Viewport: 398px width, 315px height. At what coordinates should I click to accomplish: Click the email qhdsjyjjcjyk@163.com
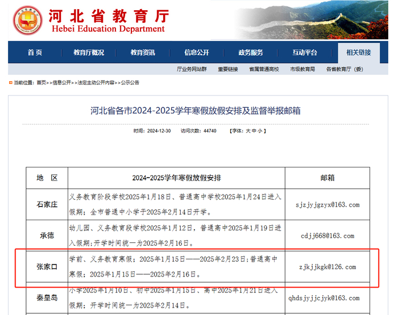(324, 298)
